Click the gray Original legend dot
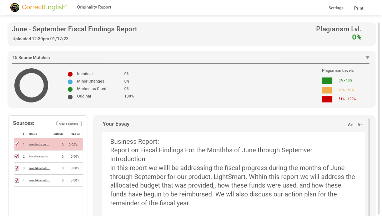This screenshot has height=216, width=382. click(70, 96)
